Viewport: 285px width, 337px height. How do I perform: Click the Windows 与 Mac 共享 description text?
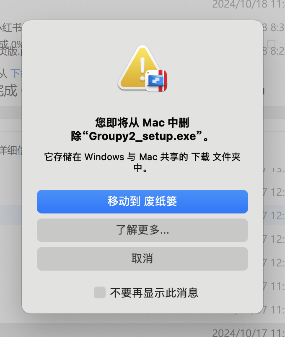coord(142,162)
